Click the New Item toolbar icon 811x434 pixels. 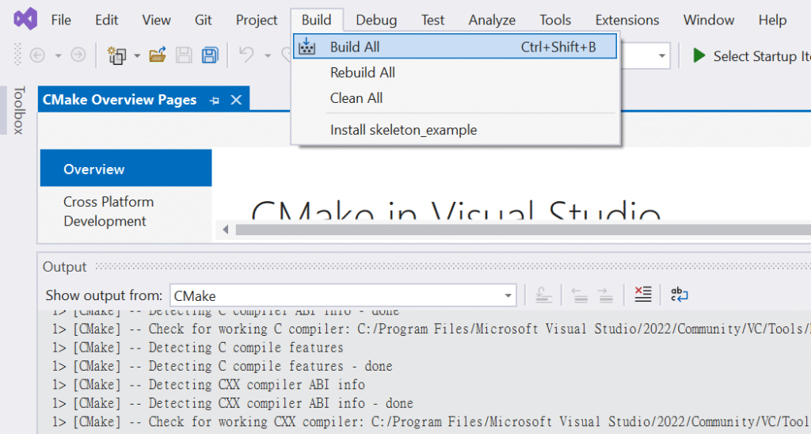116,55
